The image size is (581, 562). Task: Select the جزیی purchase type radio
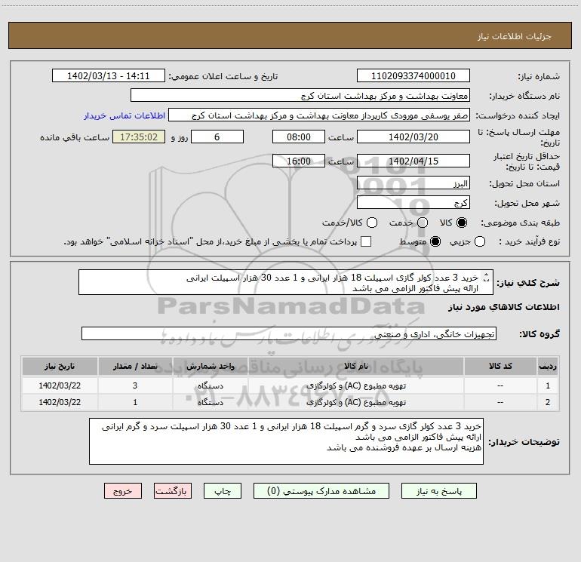coord(479,241)
